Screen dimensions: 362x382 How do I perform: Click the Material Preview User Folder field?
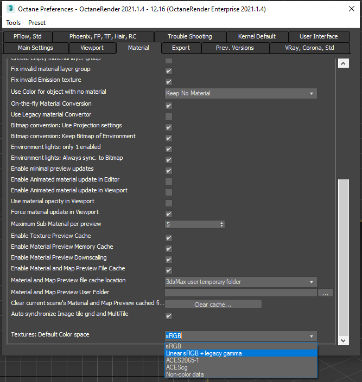click(x=240, y=293)
